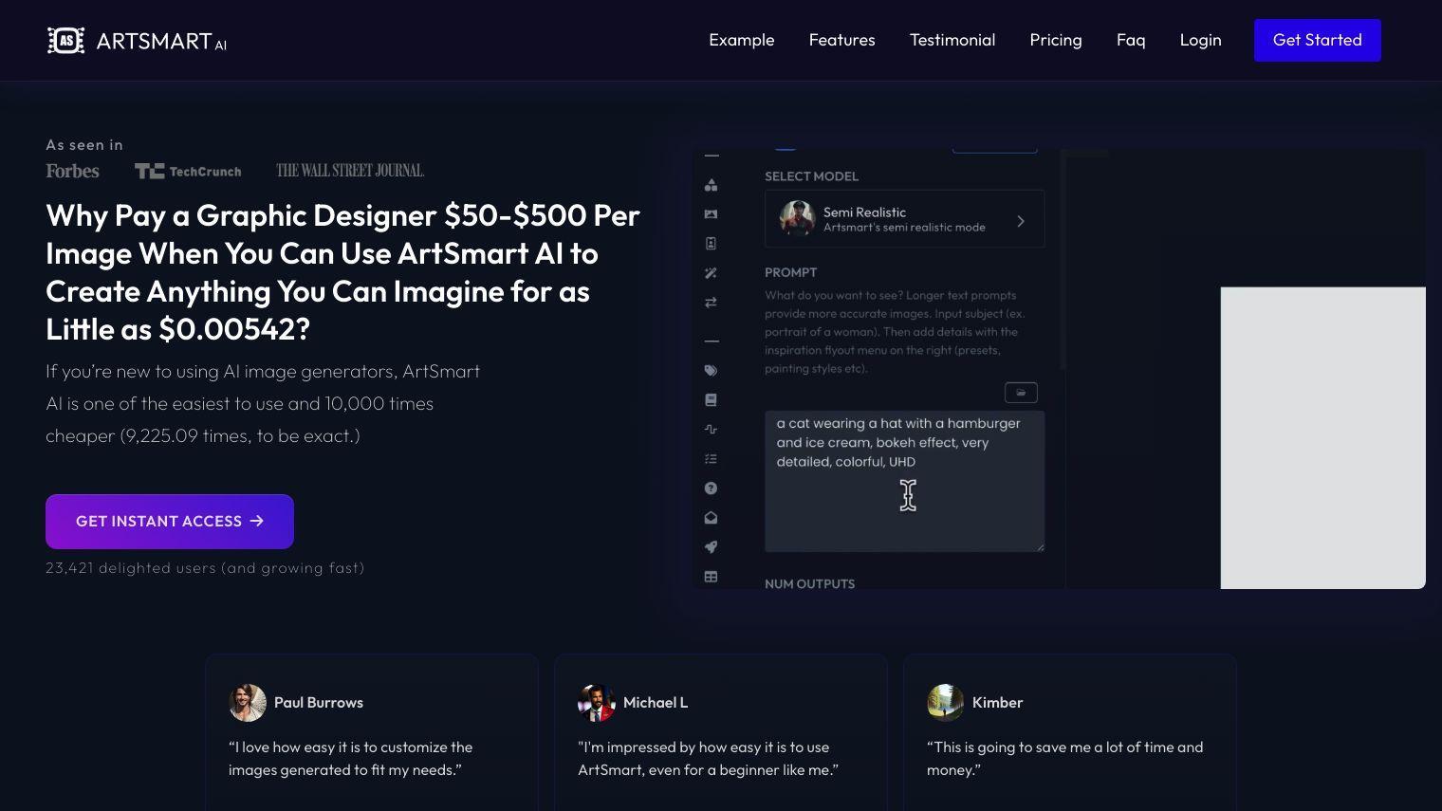Click the light gray image preview area
The image size is (1442, 811).
[x=1322, y=437]
